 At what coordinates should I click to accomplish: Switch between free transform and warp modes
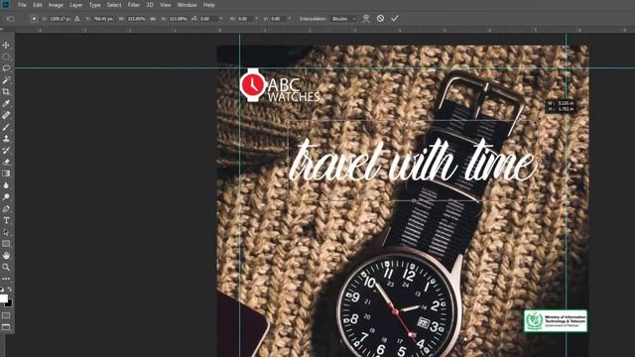coord(366,19)
